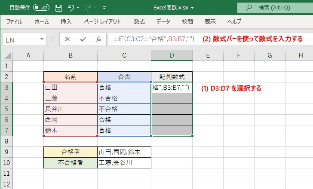
Task: Click the Undo arrow icon
Action: point(71,8)
